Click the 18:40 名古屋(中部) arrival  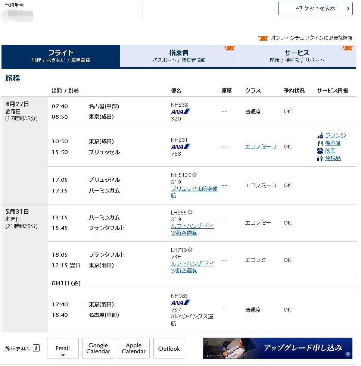click(85, 315)
